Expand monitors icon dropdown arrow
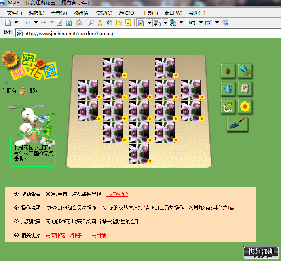281x261 pixels. pyautogui.click(x=166, y=23)
